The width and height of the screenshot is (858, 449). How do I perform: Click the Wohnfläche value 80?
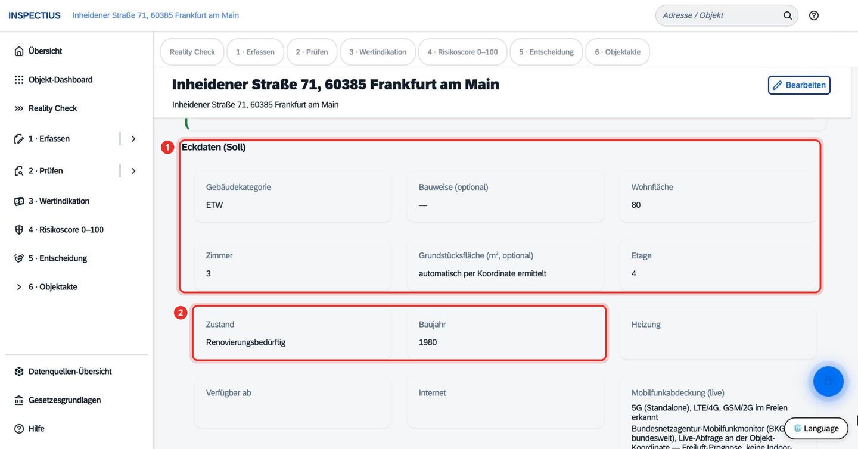click(x=636, y=205)
